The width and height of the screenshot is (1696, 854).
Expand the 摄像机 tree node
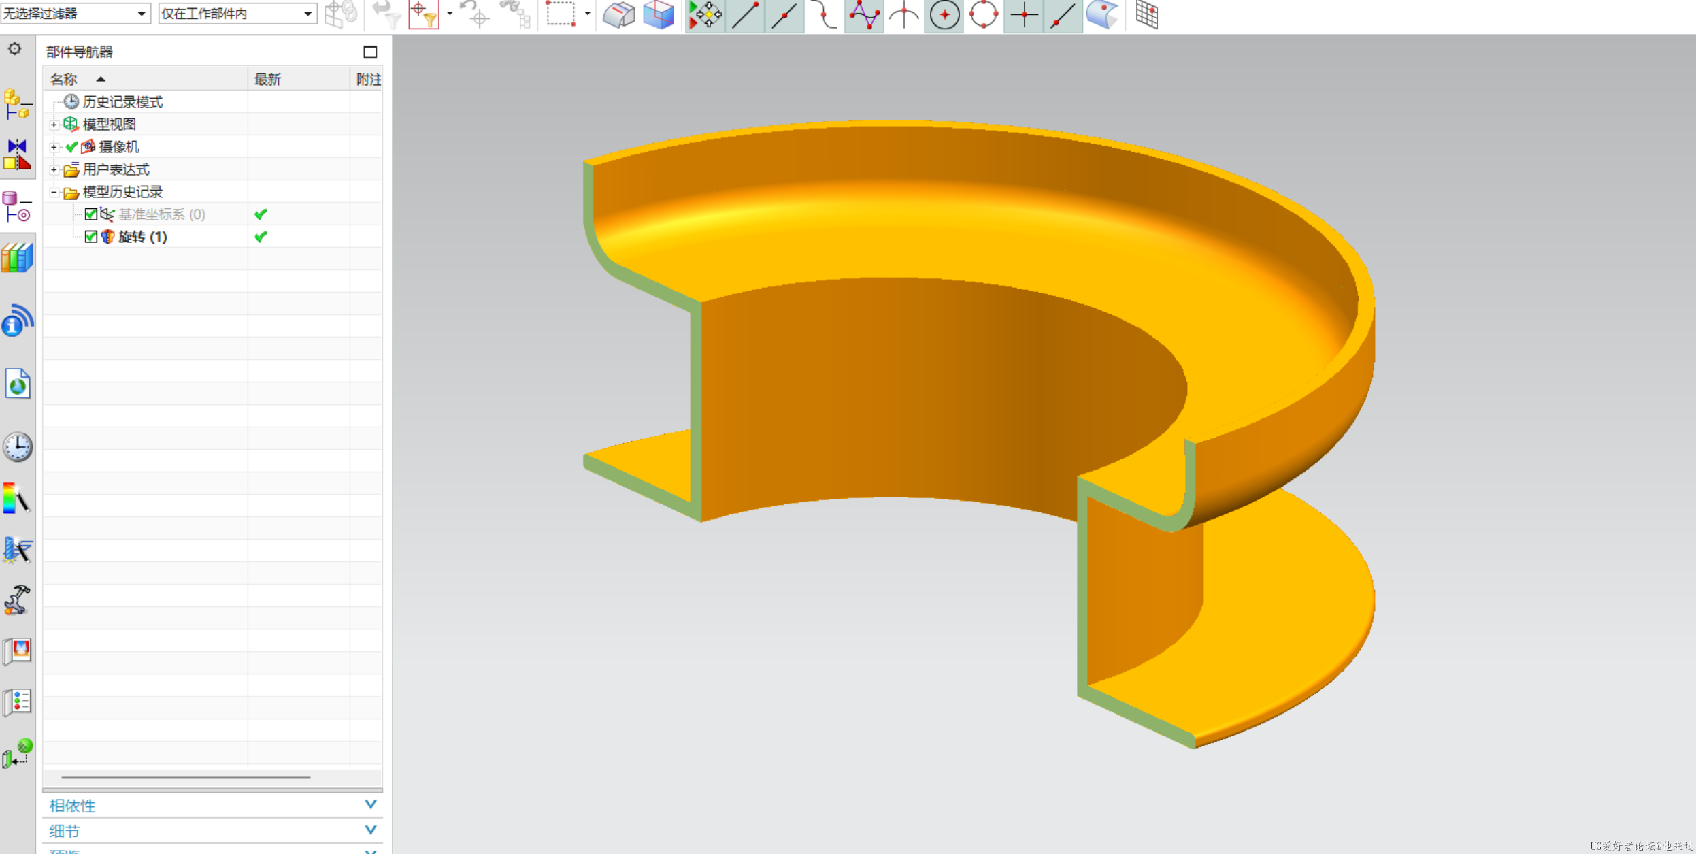[54, 147]
